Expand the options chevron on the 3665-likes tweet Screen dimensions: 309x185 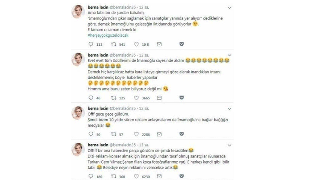click(229, 55)
